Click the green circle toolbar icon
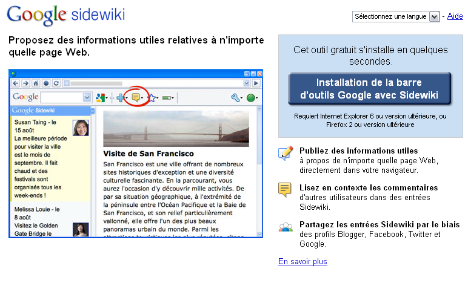This screenshot has height=292, width=468. pyautogui.click(x=251, y=97)
